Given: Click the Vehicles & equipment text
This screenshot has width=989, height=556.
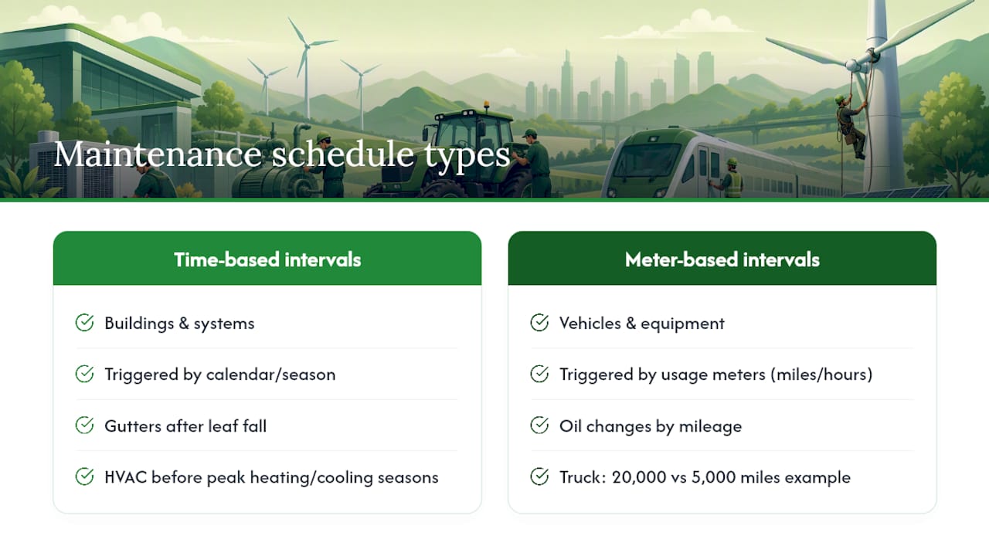Looking at the screenshot, I should click(642, 323).
